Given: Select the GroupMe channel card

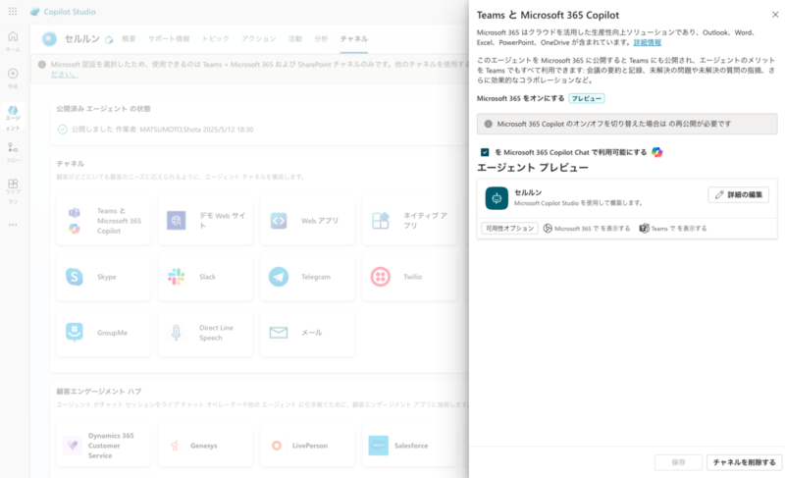Looking at the screenshot, I should click(x=103, y=333).
